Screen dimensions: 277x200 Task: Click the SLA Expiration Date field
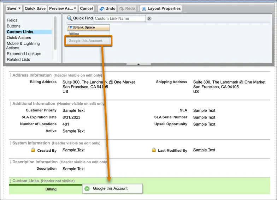pos(39,117)
